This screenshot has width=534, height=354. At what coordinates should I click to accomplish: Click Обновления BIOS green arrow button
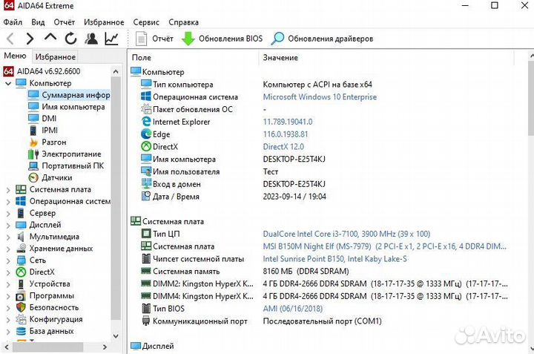222,39
